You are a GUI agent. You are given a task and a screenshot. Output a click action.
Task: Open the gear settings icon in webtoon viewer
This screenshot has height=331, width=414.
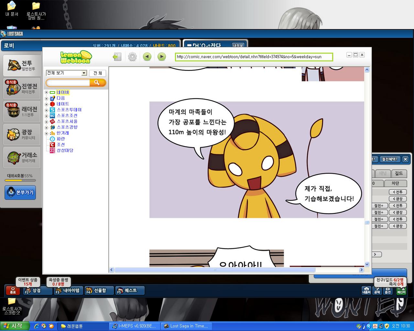pyautogui.click(x=132, y=57)
